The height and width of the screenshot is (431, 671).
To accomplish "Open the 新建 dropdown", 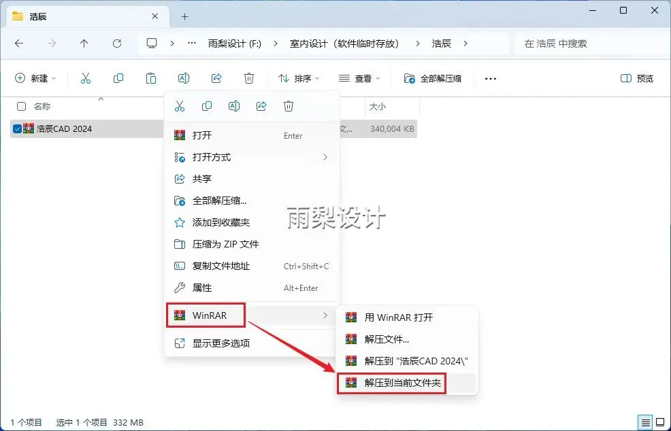I will (35, 78).
